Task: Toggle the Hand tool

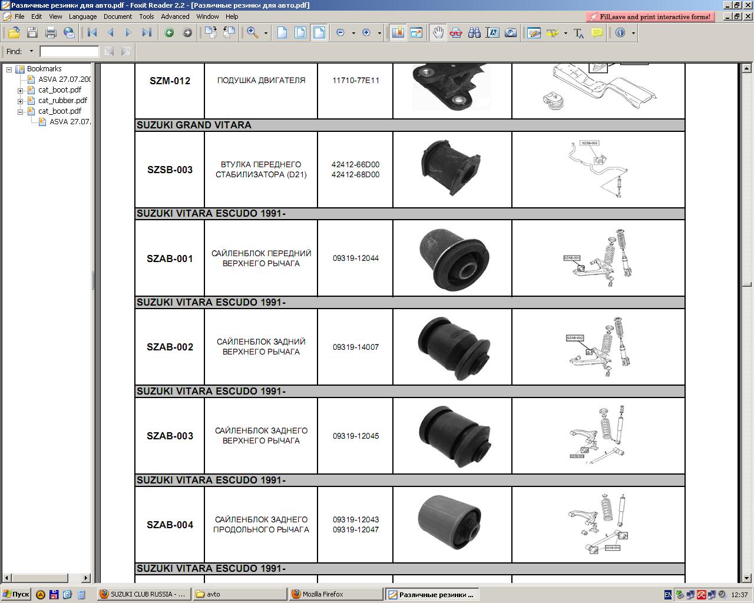Action: point(437,33)
